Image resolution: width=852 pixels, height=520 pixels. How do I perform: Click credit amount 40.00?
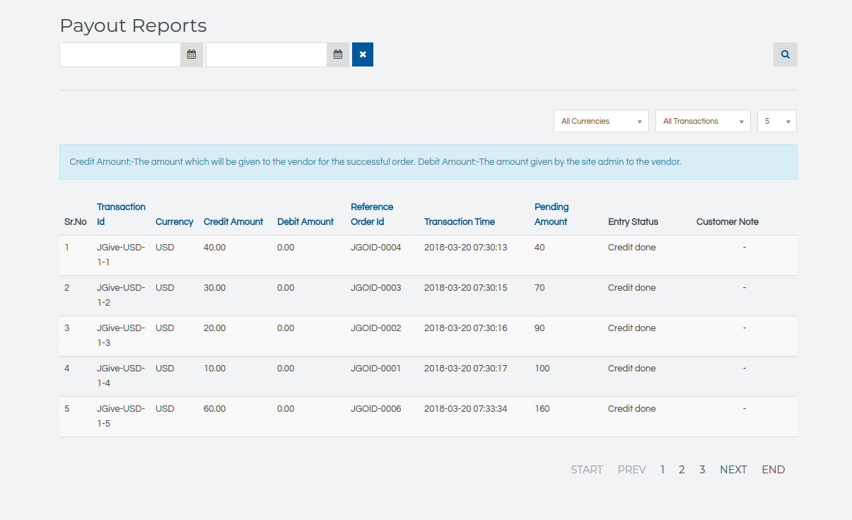click(215, 248)
